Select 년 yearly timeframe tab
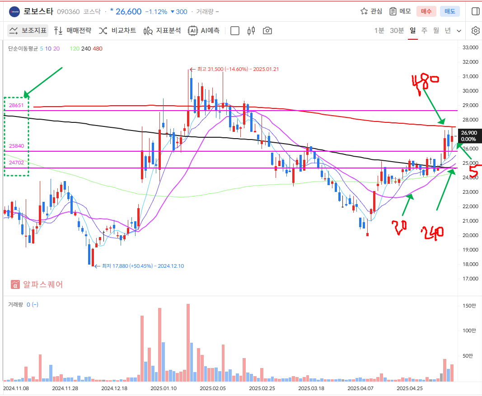This screenshot has height=396, width=482. [x=448, y=30]
